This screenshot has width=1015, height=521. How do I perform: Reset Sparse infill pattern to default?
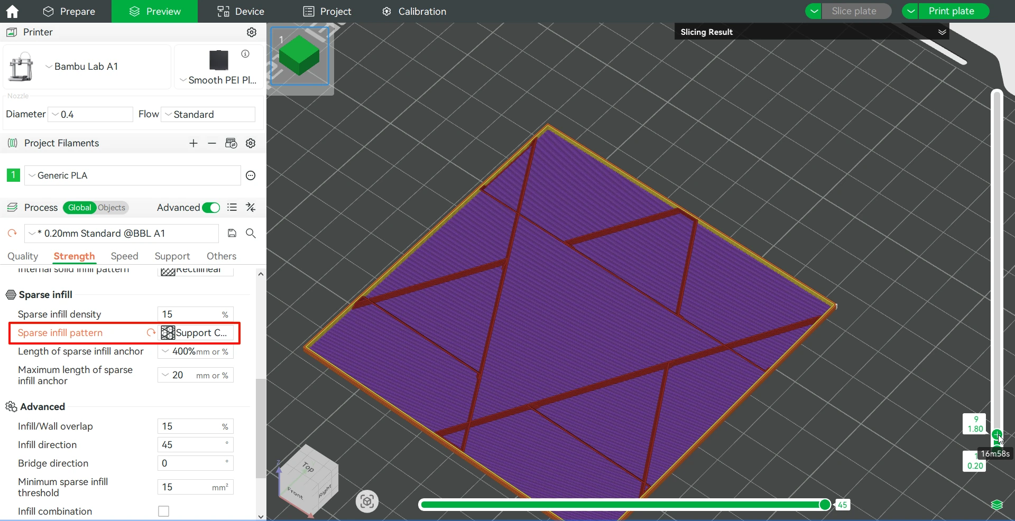coord(151,332)
